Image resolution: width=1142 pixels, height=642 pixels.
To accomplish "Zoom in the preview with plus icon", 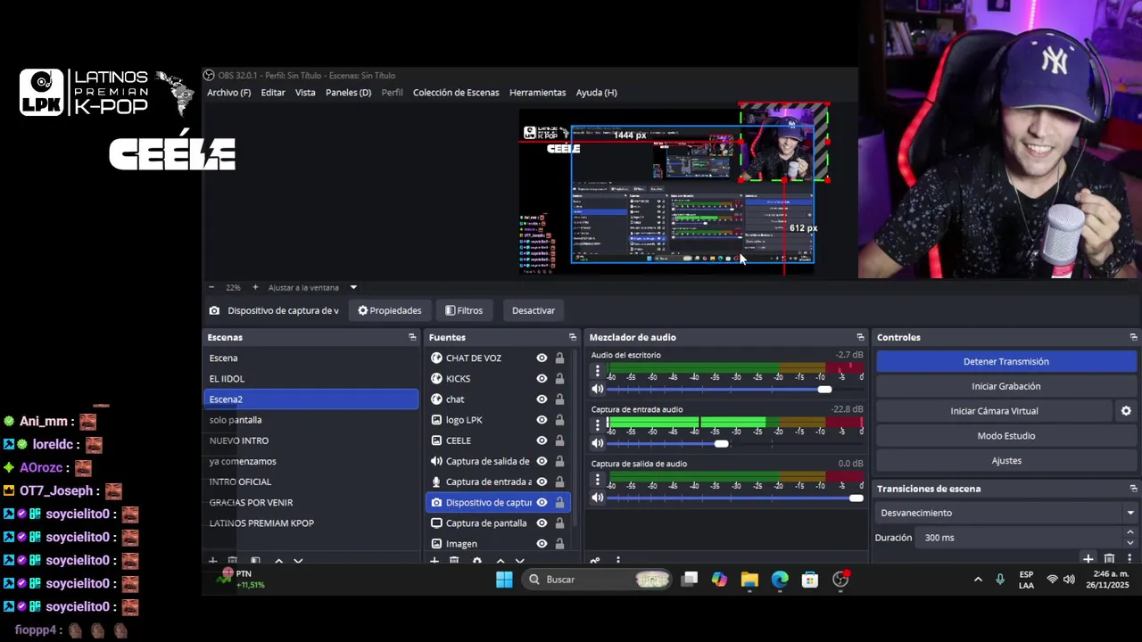I will point(255,287).
